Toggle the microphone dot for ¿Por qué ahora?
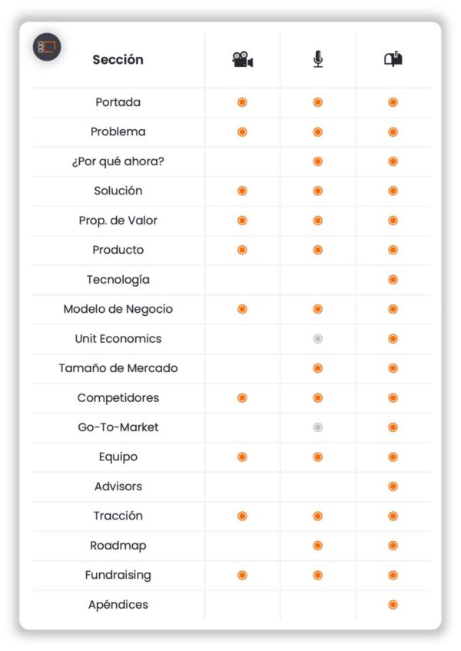 tap(318, 161)
